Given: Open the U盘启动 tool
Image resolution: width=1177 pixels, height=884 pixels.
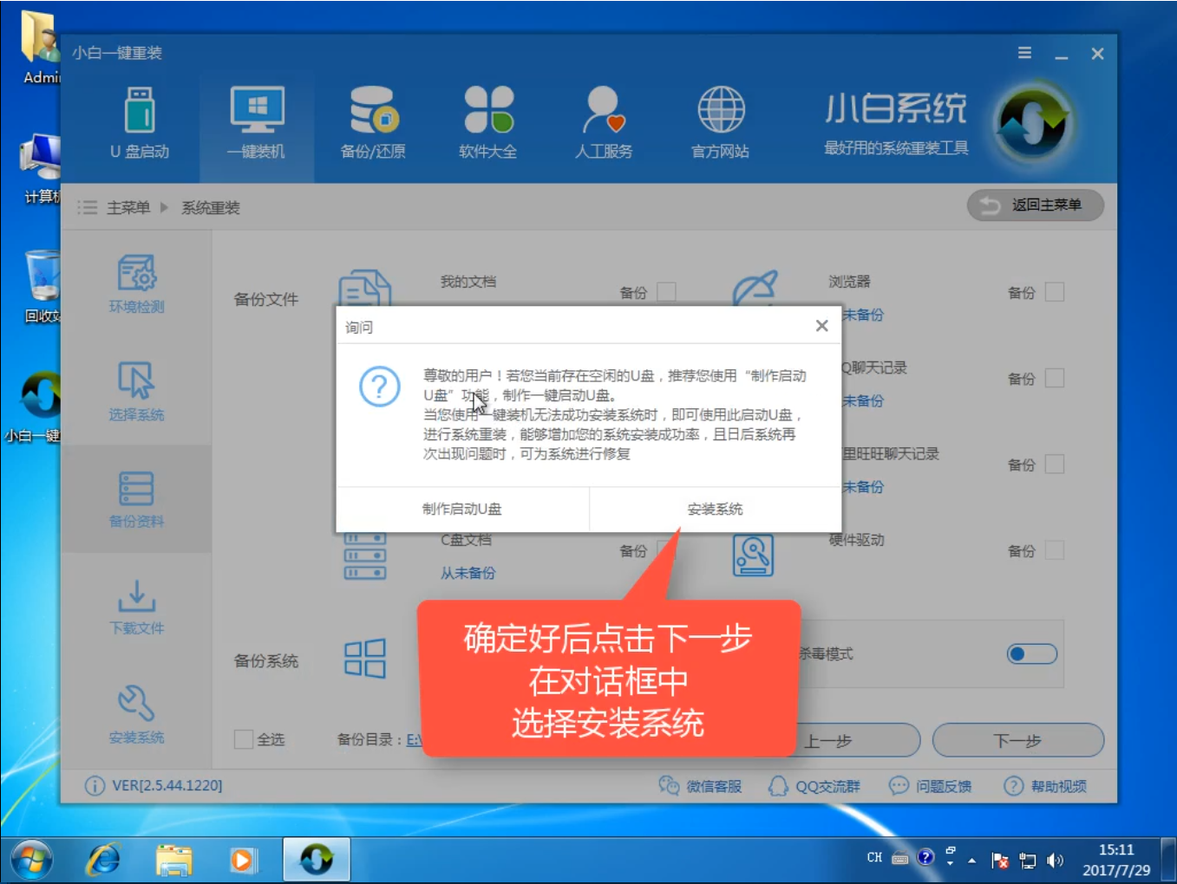Looking at the screenshot, I should pyautogui.click(x=140, y=123).
